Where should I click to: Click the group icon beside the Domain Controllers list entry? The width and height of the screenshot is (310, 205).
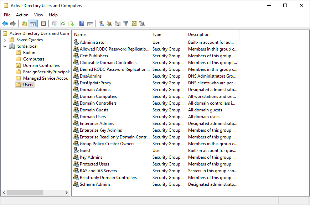pyautogui.click(x=76, y=103)
